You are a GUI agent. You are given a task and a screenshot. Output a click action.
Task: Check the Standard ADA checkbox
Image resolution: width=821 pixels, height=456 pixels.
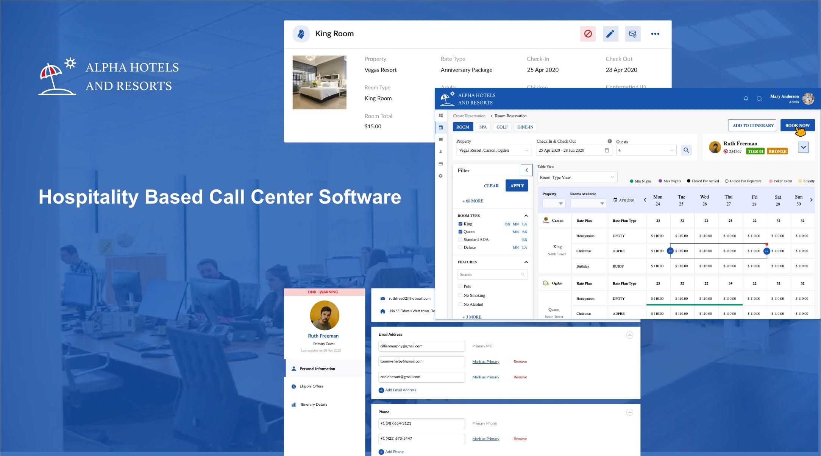click(x=460, y=240)
